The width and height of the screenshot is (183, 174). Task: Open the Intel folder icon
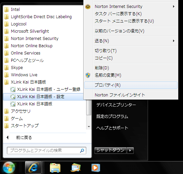(x=6, y=10)
